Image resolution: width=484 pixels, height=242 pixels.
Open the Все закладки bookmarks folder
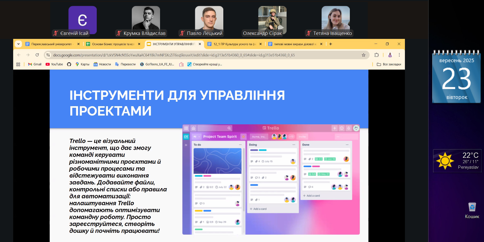(389, 64)
